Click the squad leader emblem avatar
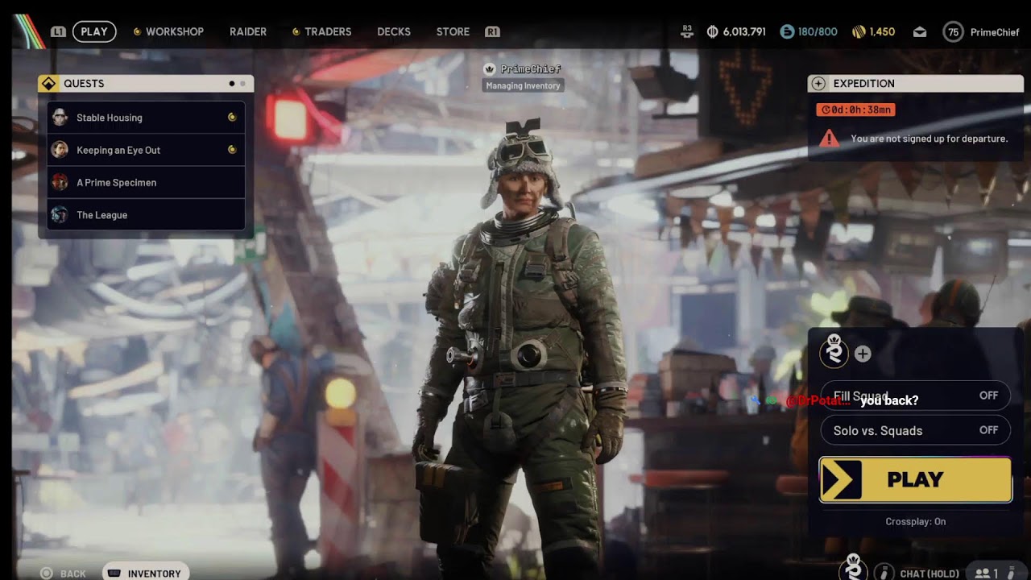Image resolution: width=1031 pixels, height=580 pixels. click(834, 352)
